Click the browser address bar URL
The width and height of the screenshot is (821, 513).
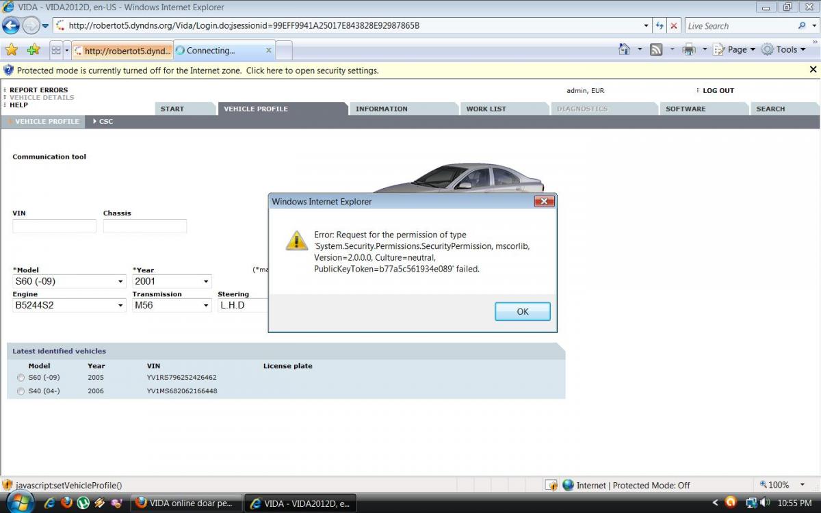pyautogui.click(x=244, y=26)
